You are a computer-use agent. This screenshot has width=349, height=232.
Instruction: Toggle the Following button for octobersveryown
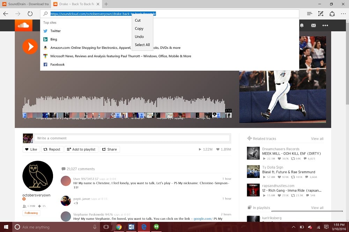click(31, 213)
